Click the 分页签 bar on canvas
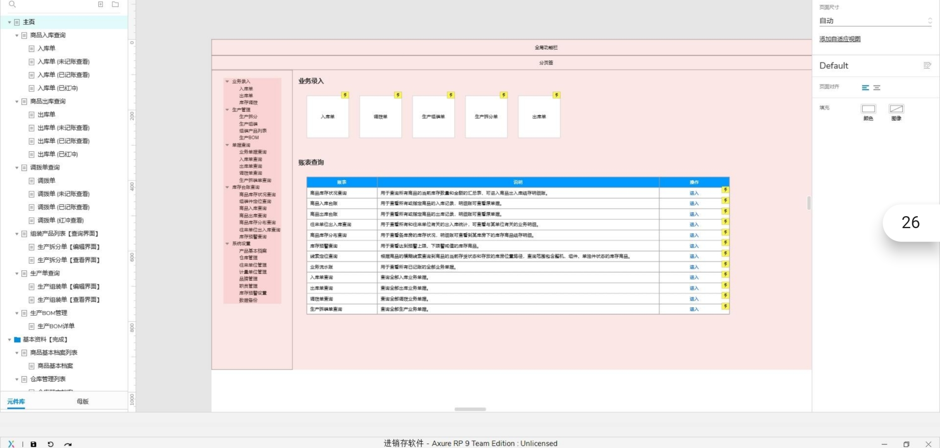 (512, 63)
